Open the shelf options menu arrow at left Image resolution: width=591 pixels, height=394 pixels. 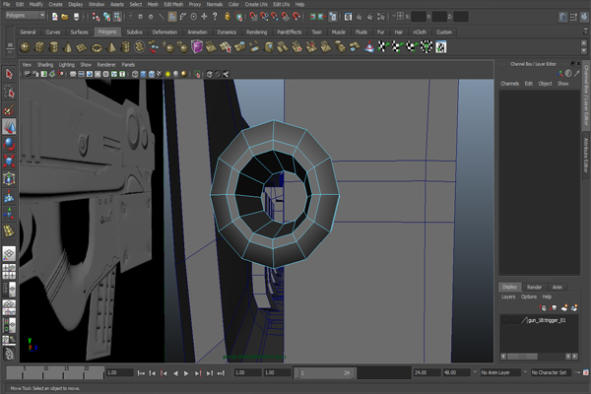(x=10, y=53)
